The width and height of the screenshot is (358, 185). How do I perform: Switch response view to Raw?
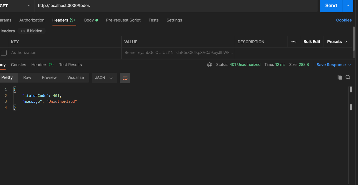[x=27, y=77]
